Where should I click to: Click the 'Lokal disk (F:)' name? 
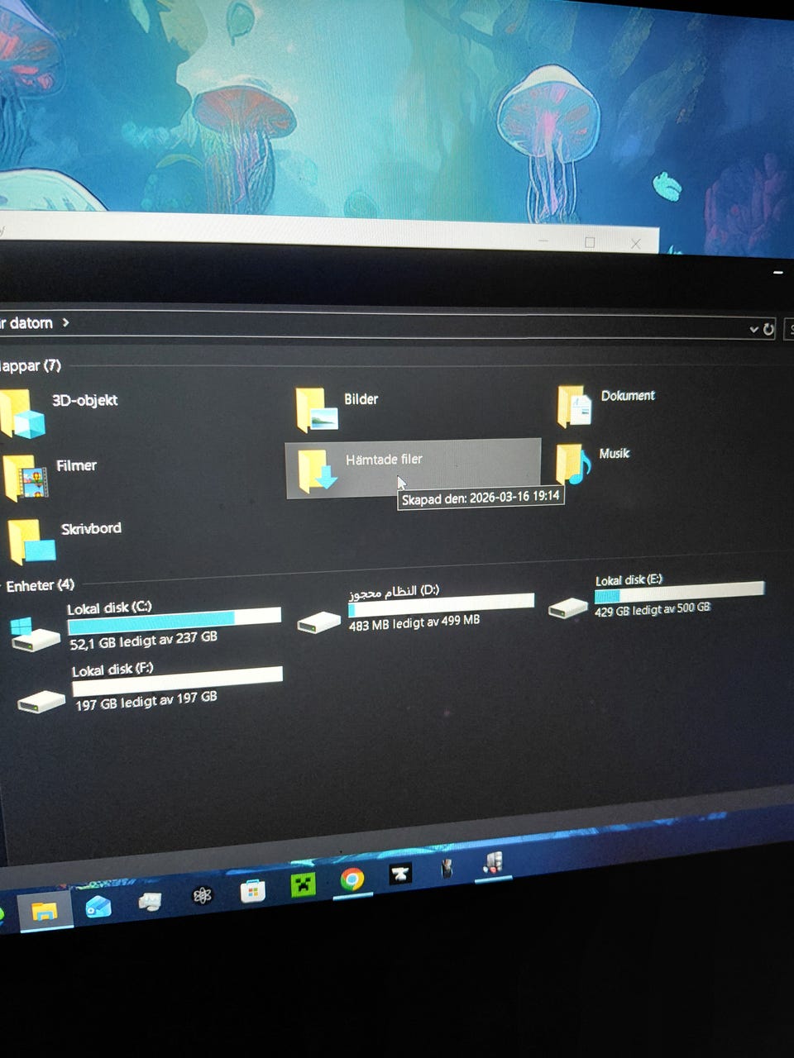[112, 670]
